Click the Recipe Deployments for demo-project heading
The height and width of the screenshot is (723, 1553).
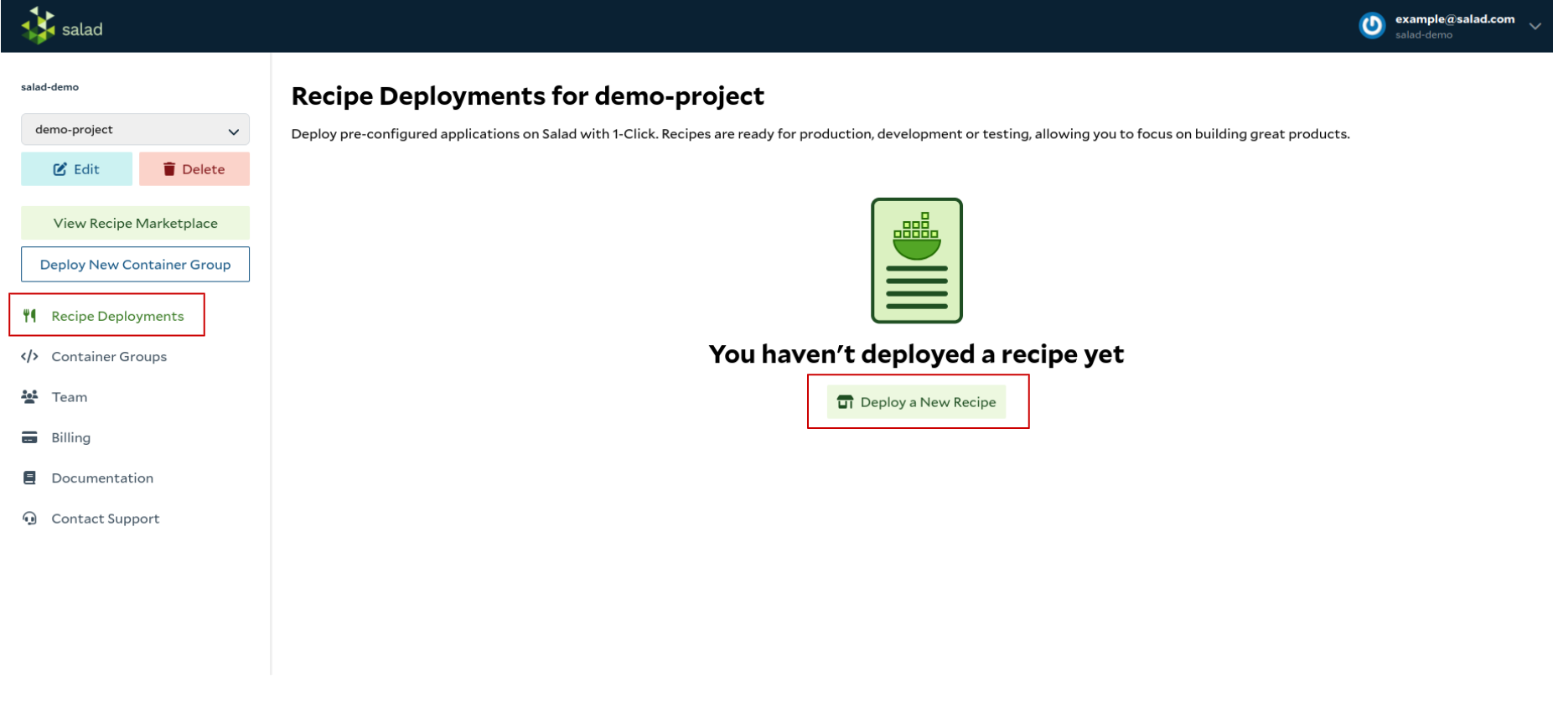(528, 96)
